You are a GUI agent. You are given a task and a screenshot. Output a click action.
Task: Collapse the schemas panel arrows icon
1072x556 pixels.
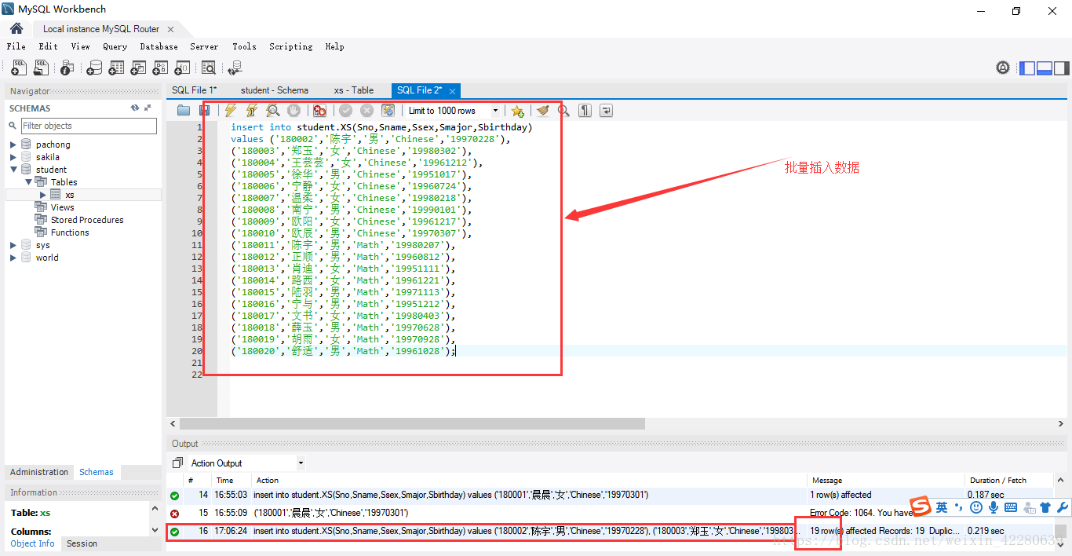[x=148, y=108]
